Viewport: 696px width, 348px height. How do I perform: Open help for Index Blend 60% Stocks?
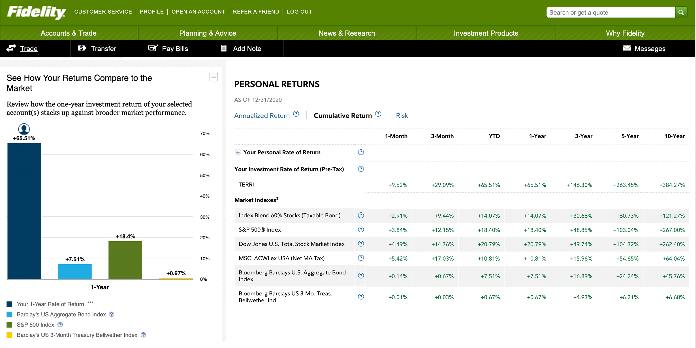[x=361, y=215]
